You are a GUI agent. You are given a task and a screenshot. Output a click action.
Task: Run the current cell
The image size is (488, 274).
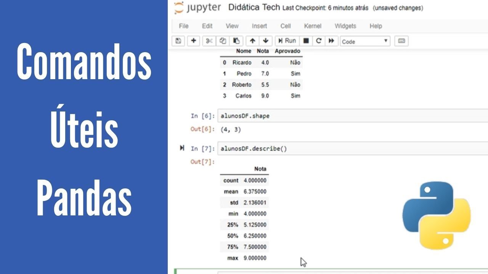click(287, 41)
